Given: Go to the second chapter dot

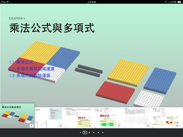Looking at the screenshot, I should (x=90, y=132).
